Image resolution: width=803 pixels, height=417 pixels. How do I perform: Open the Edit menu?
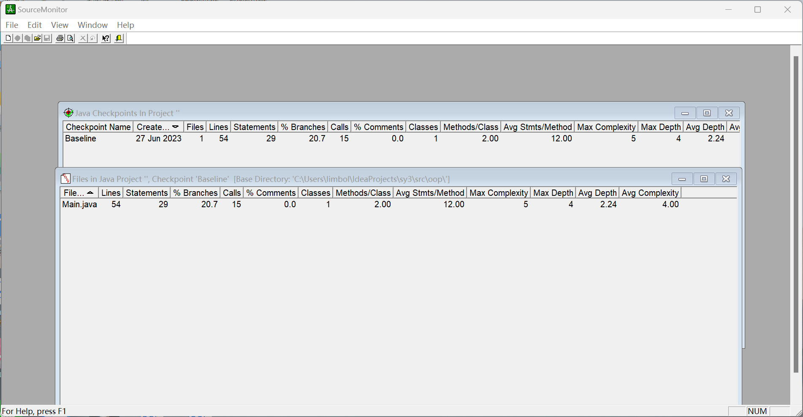click(35, 25)
